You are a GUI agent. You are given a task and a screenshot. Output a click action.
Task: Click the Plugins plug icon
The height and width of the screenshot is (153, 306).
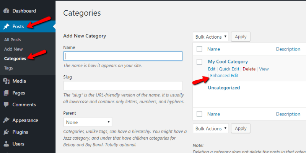click(x=6, y=132)
